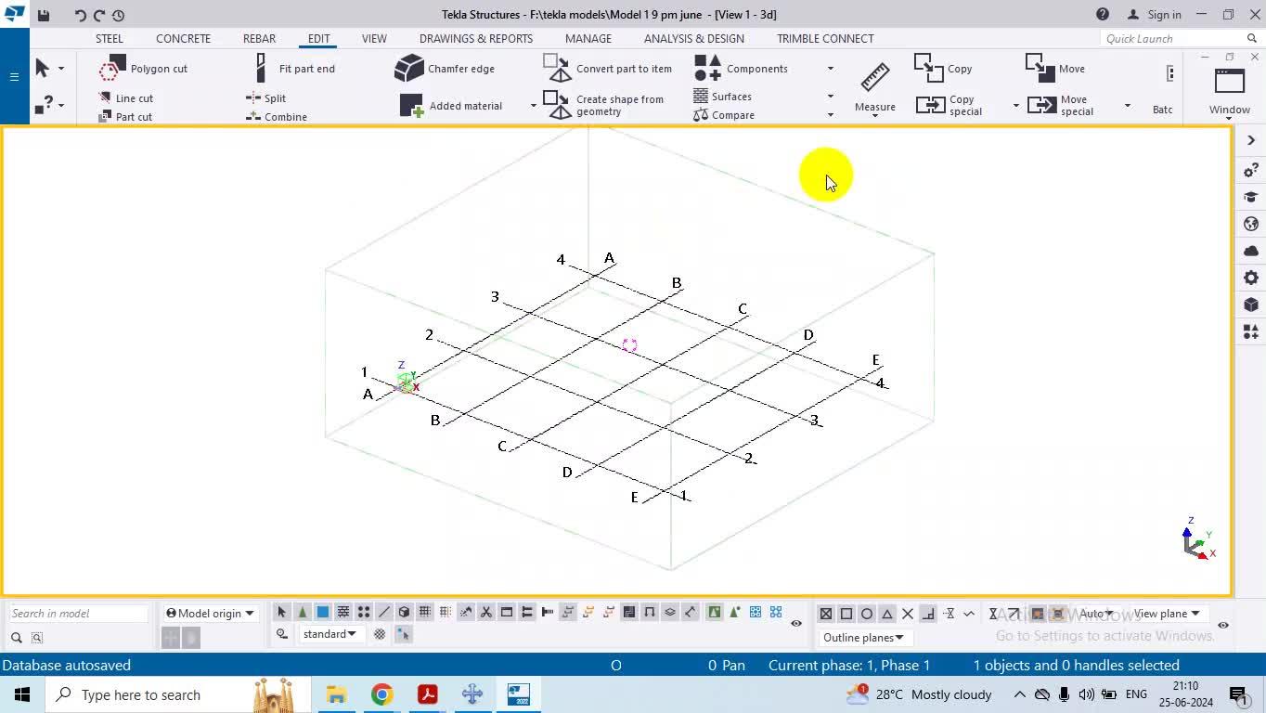Choose the Chamfer edge tool

point(446,69)
